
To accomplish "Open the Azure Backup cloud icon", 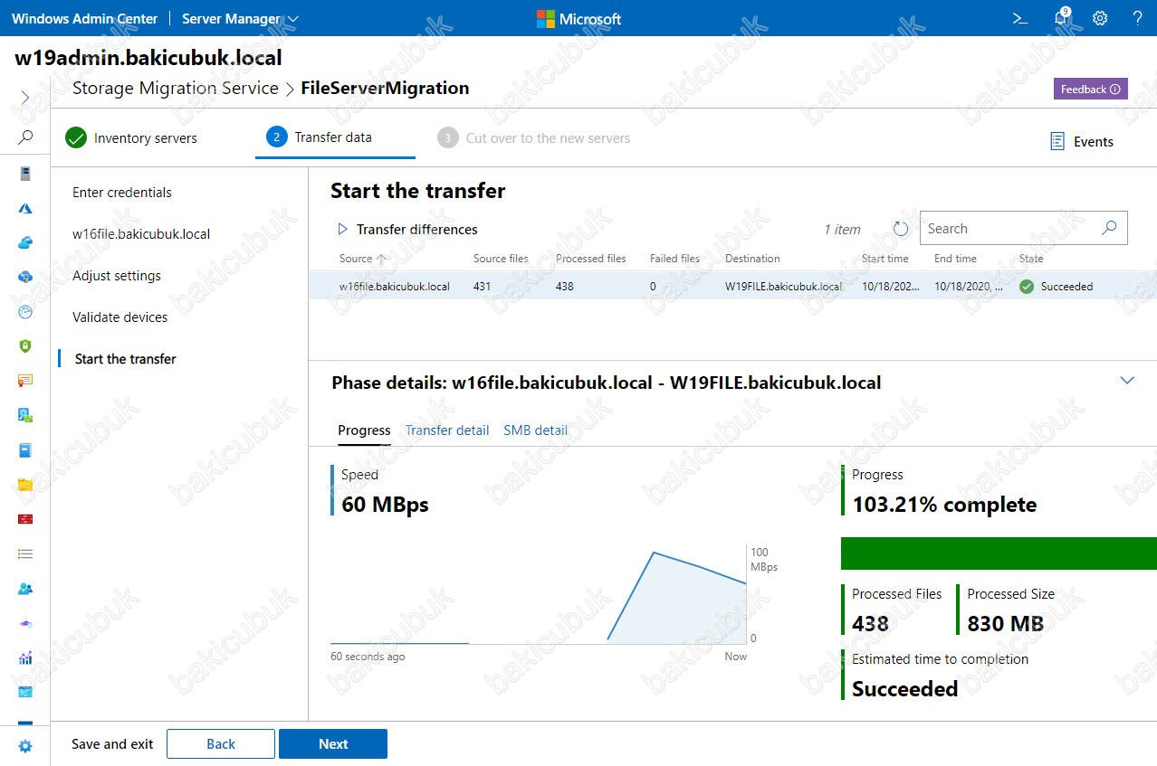I will click(25, 242).
